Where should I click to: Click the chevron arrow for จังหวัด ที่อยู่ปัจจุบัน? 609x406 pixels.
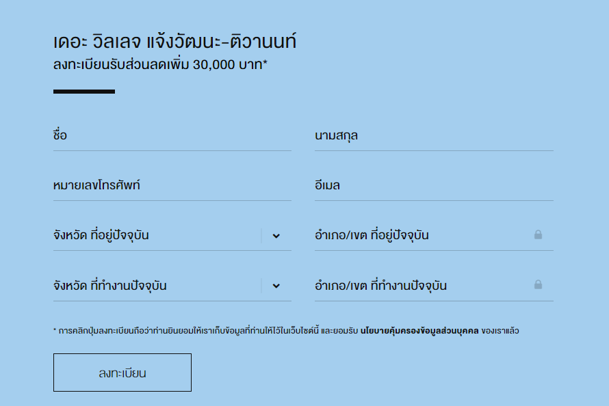tap(276, 236)
